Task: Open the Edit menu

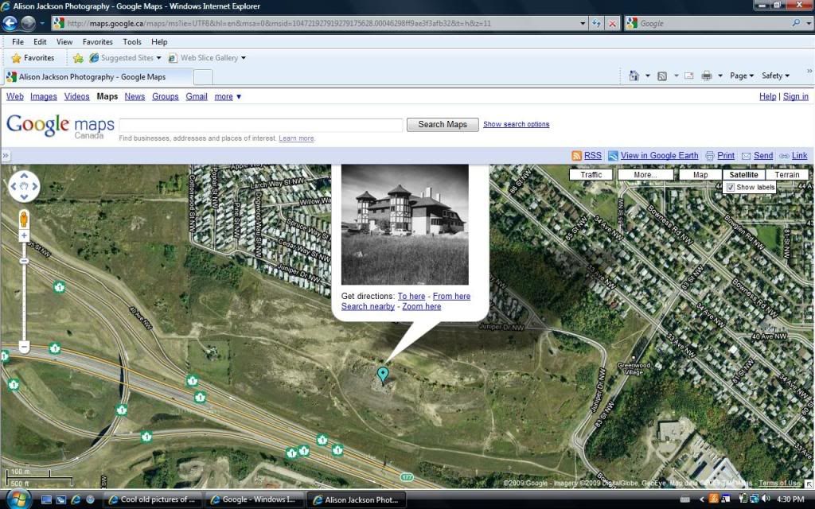Action: [40, 41]
